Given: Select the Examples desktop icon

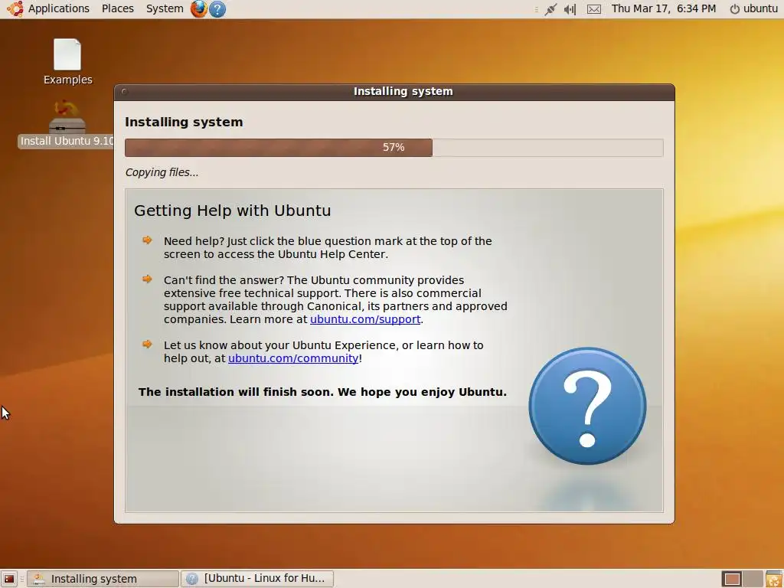Looking at the screenshot, I should 67,62.
